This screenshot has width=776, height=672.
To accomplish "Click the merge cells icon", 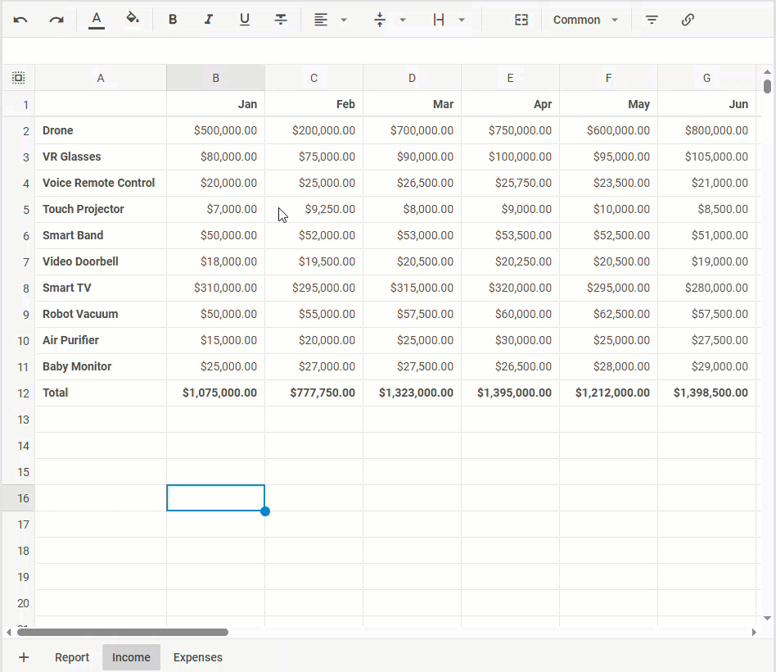I will (521, 20).
